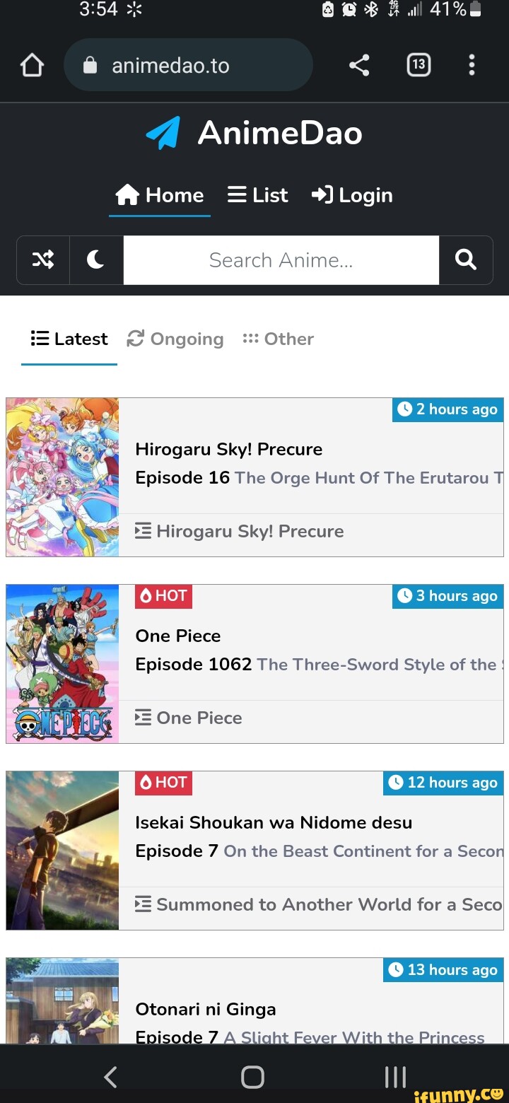Switch to the Other tab
This screenshot has width=509, height=1103.
coord(278,339)
